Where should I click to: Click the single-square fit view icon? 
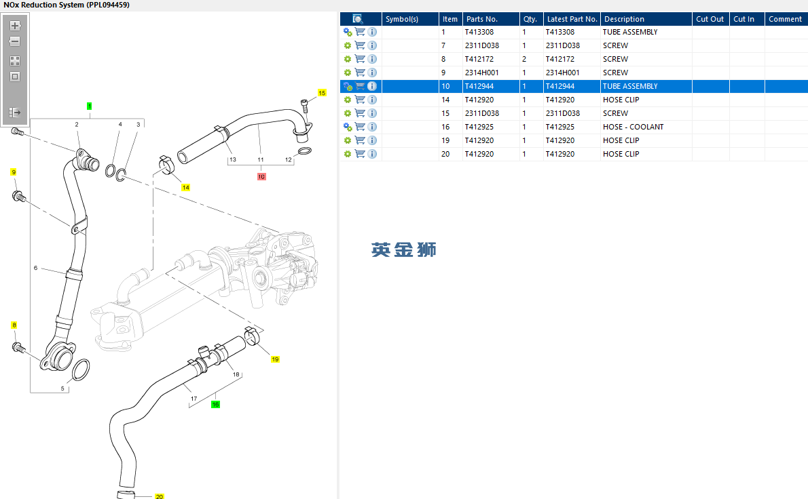coord(15,77)
